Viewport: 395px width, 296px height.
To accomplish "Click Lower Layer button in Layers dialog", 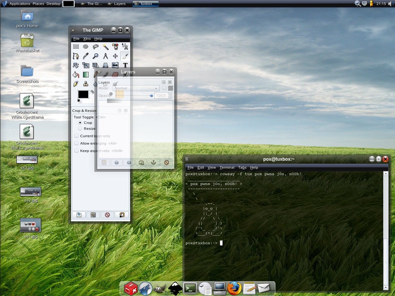I will pyautogui.click(x=129, y=162).
